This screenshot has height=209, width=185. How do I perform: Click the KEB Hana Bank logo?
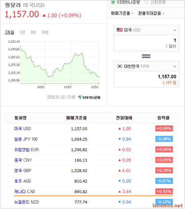89,97
